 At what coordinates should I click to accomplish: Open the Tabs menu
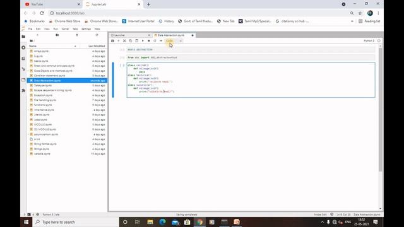coord(75,29)
